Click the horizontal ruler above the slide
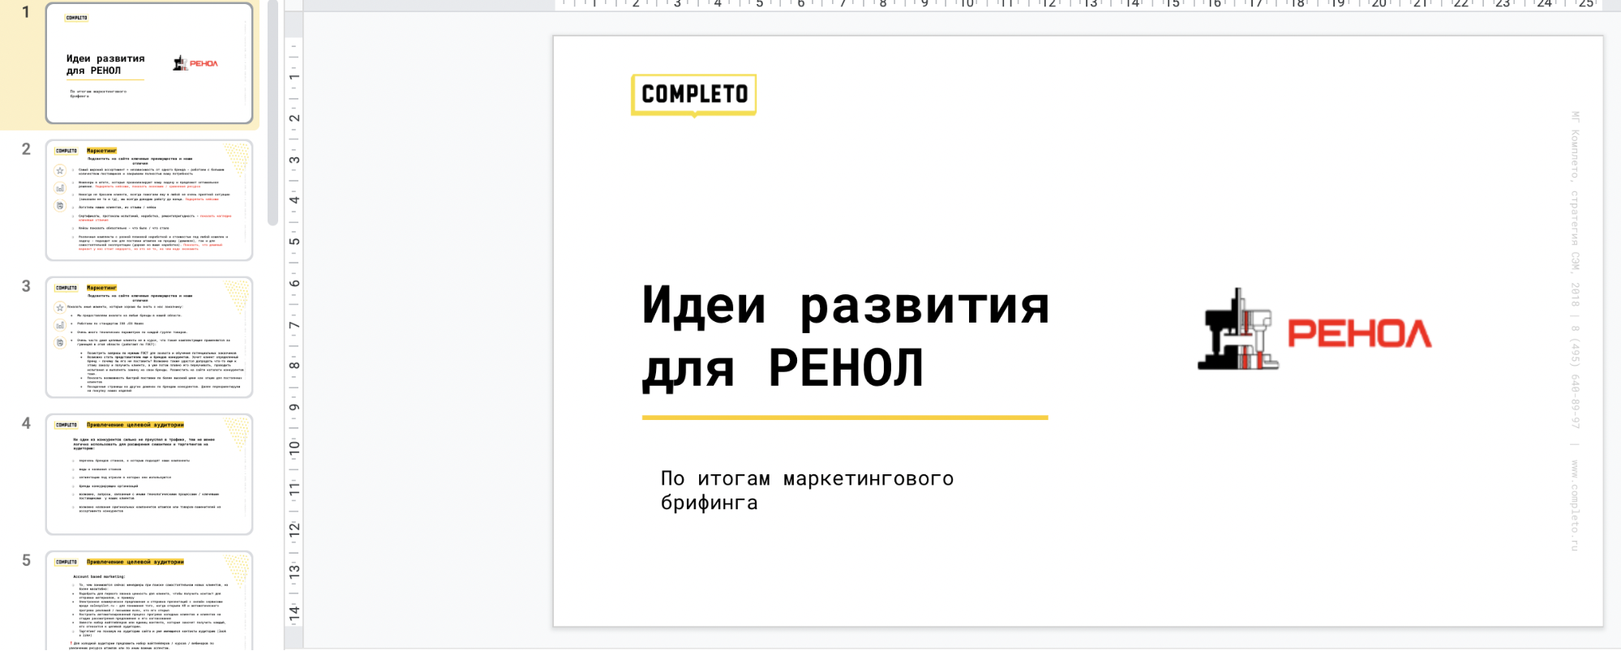The image size is (1621, 651). 1054,5
